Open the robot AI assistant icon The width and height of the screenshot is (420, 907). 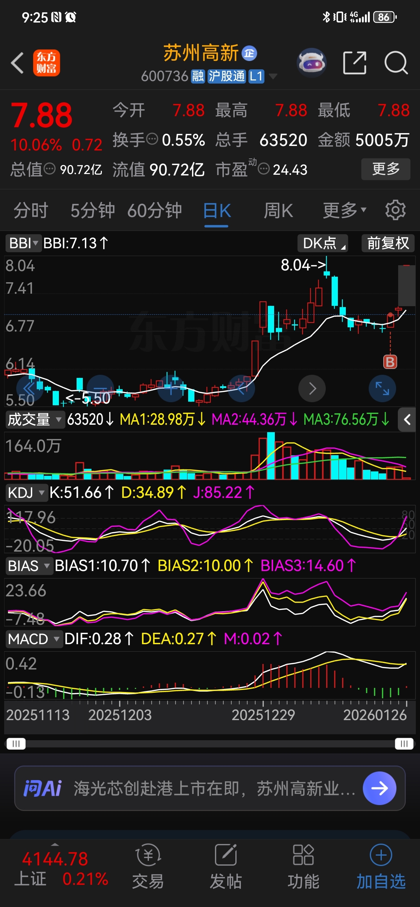click(x=312, y=63)
